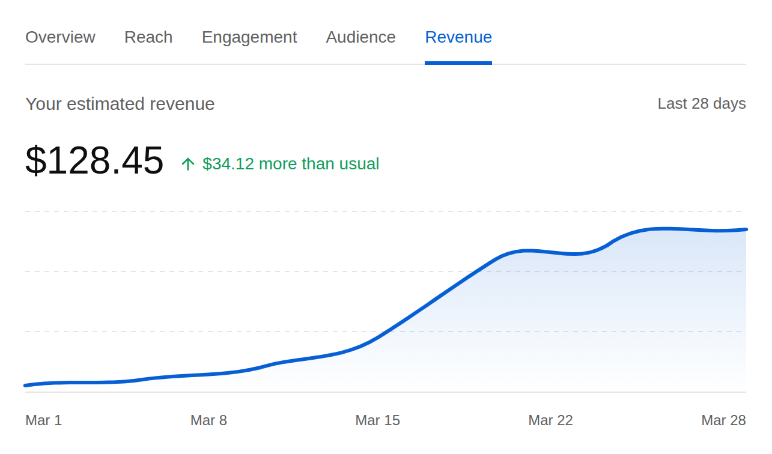Click the revenue line directly above Mar 22

point(550,252)
